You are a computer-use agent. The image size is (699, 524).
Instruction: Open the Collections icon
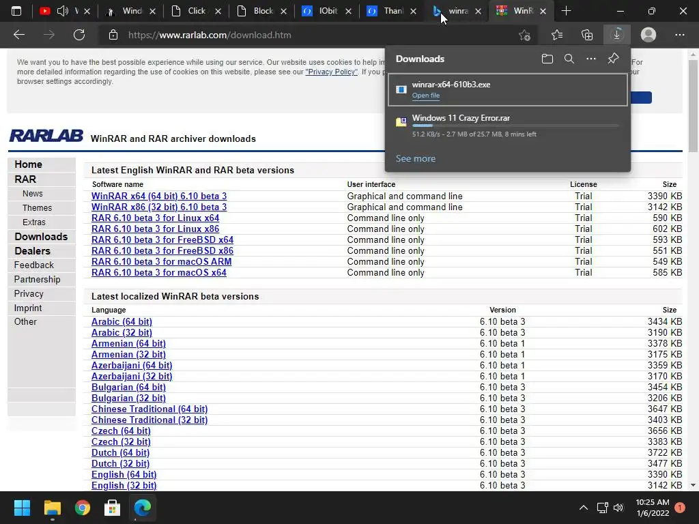click(587, 35)
